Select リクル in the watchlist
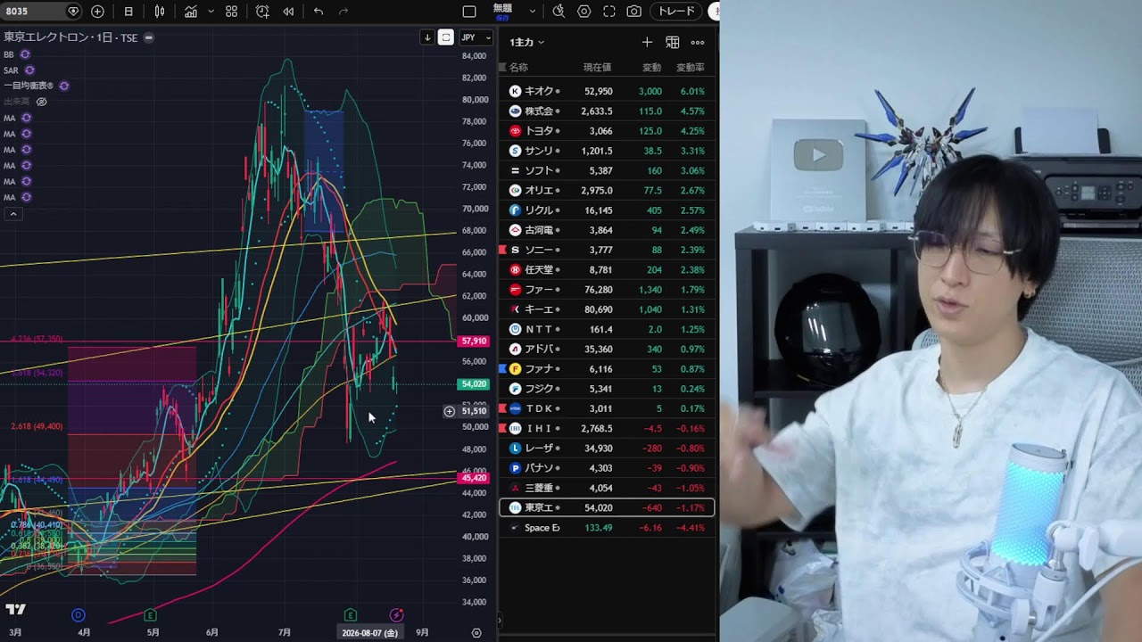 pos(607,210)
